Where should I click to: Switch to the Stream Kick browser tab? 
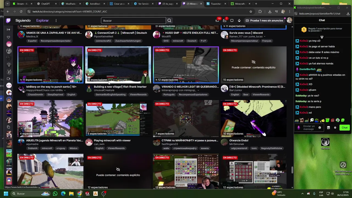pos(22,4)
